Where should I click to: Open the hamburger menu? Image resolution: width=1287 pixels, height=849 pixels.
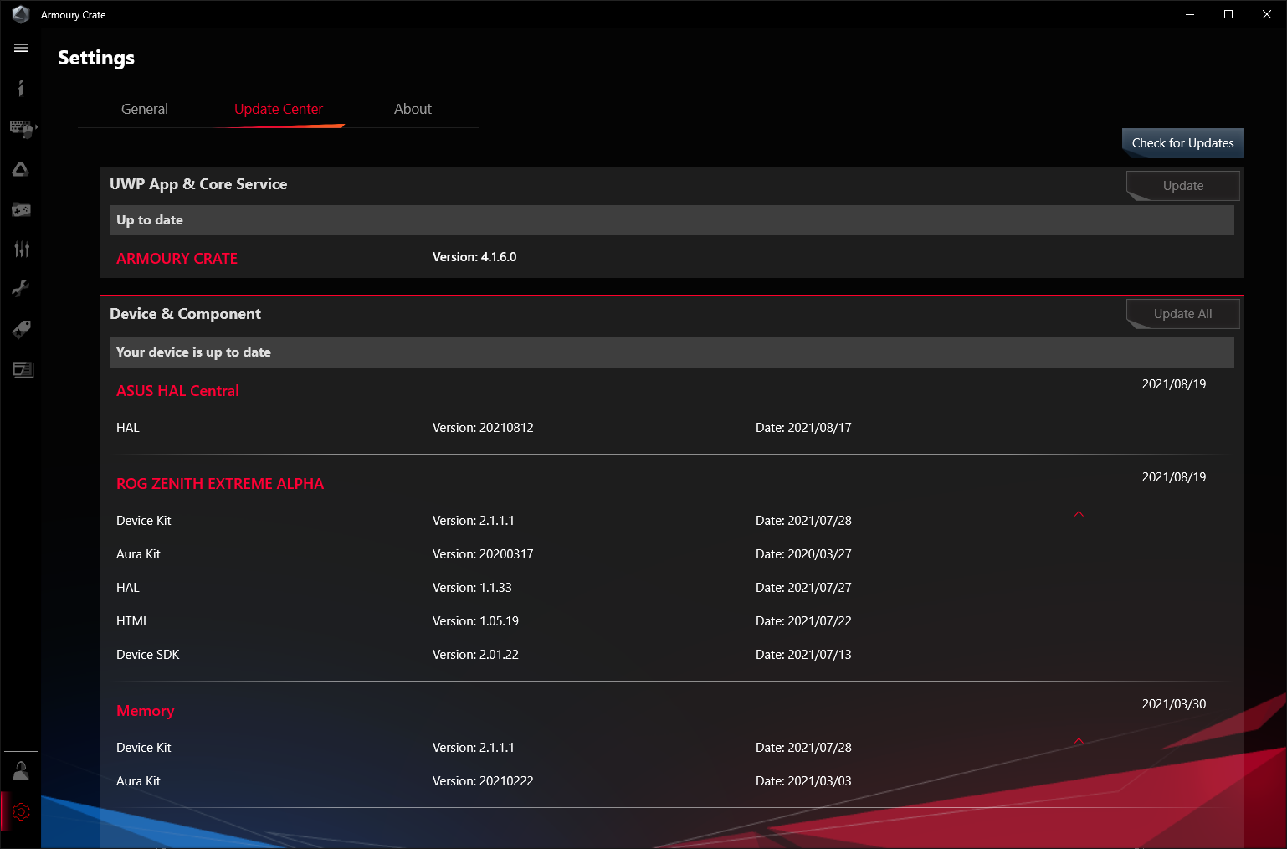pyautogui.click(x=21, y=48)
